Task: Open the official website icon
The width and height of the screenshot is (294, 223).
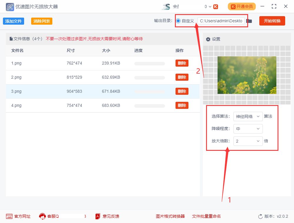Action: (9, 216)
